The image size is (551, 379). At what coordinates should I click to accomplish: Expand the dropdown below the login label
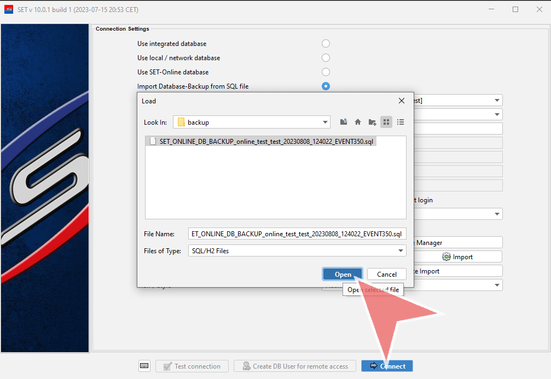[x=497, y=214]
